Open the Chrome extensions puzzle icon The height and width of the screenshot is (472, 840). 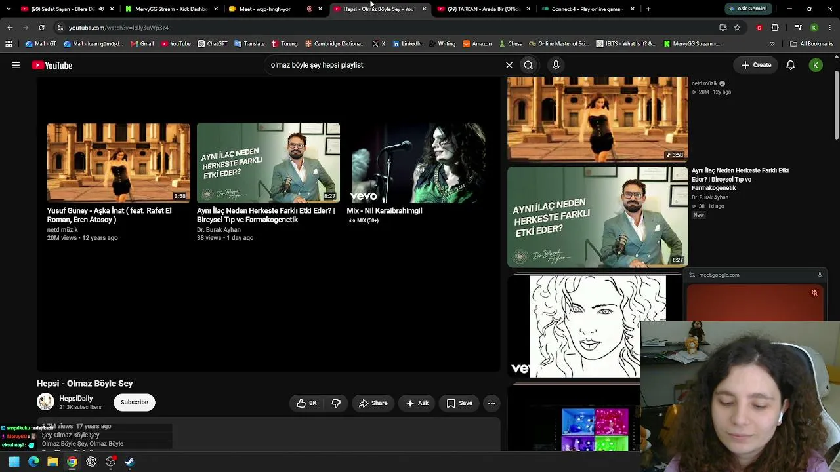(x=775, y=28)
